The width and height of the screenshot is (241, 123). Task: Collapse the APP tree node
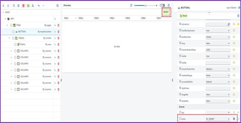(x=5, y=19)
